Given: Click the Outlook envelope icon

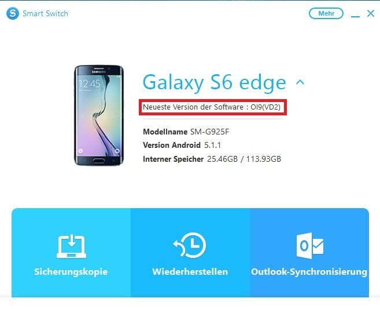Looking at the screenshot, I should click(310, 246).
